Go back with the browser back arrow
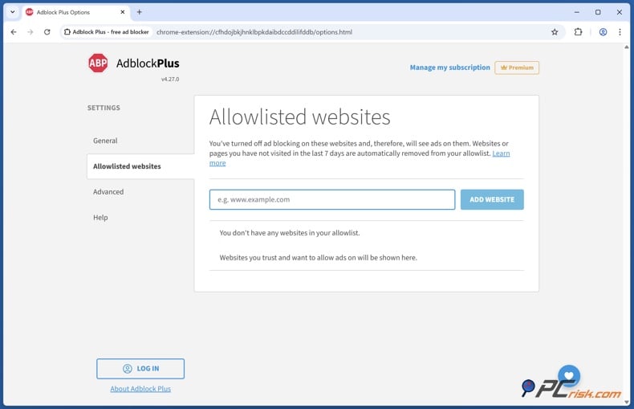The height and width of the screenshot is (409, 634). click(x=14, y=32)
